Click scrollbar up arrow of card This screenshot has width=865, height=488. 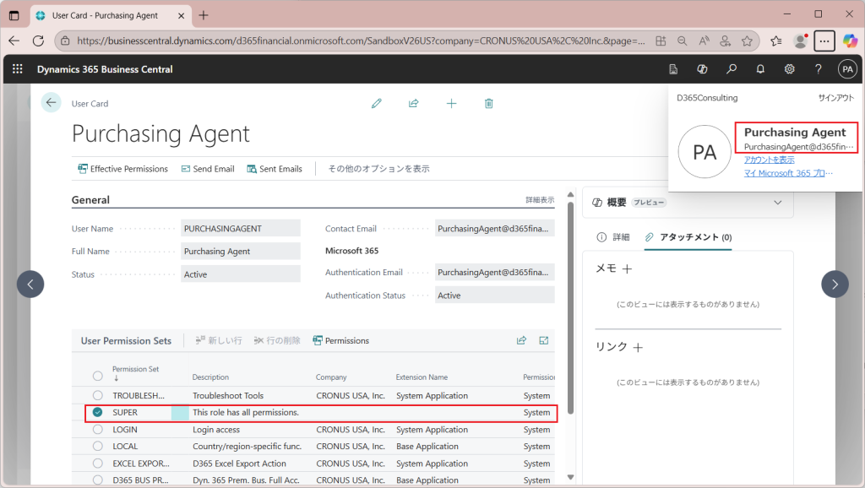(x=570, y=195)
